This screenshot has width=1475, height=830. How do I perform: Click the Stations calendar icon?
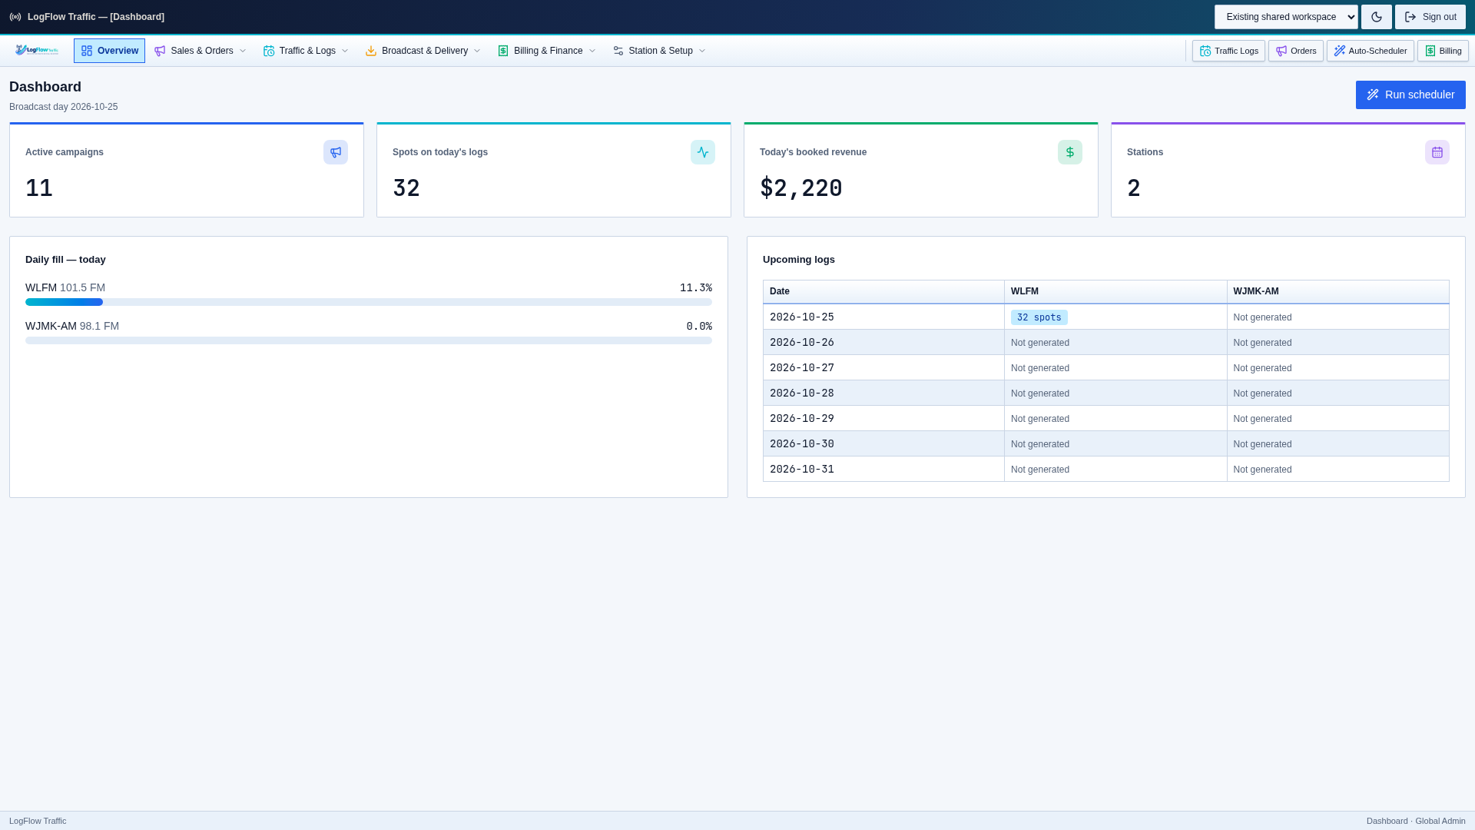pyautogui.click(x=1437, y=152)
